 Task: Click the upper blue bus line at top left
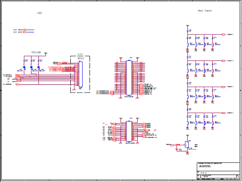[x=30, y=30]
